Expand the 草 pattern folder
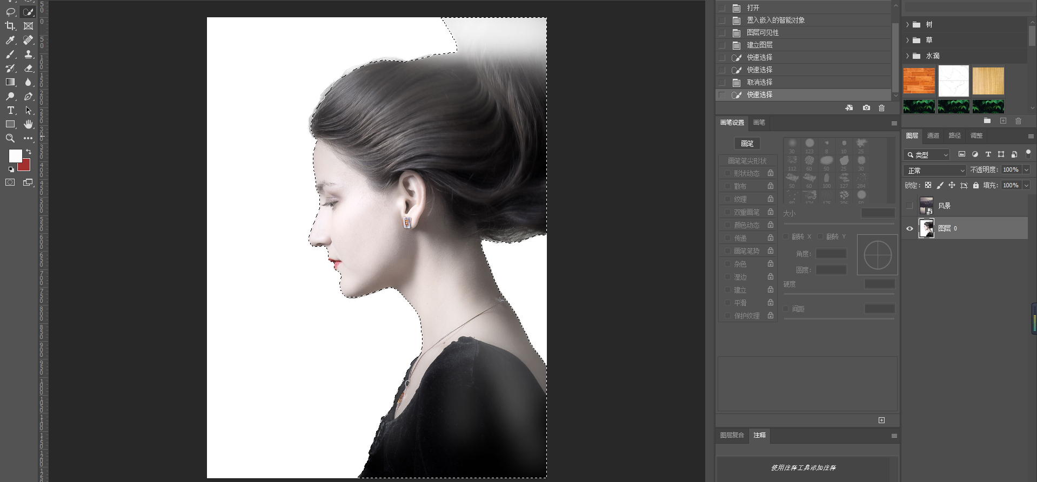The image size is (1037, 482). 907,40
